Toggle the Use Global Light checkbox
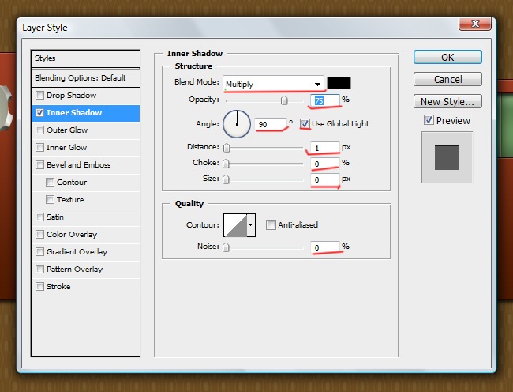 click(305, 124)
